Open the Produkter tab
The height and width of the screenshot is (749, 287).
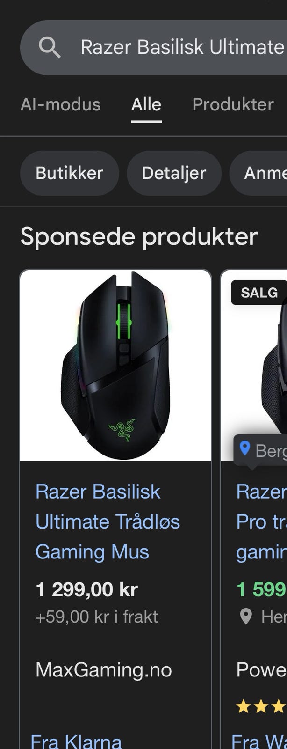(x=233, y=104)
